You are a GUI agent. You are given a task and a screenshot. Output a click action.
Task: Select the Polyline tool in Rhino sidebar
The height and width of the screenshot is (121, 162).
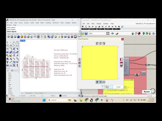coord(14,42)
